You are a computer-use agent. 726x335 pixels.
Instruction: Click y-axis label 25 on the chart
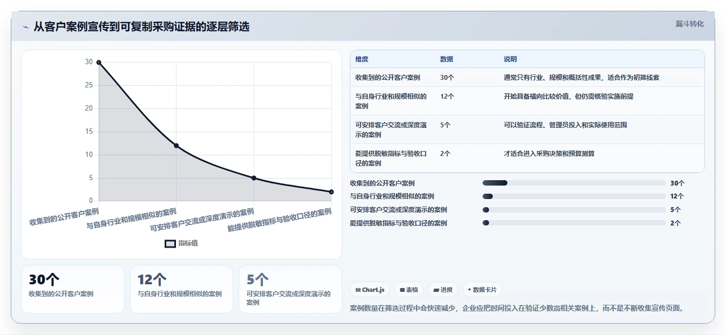pyautogui.click(x=89, y=85)
